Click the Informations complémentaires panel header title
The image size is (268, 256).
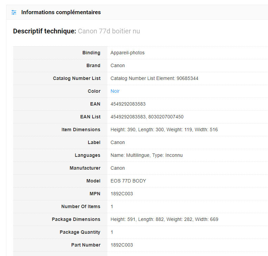(x=61, y=12)
